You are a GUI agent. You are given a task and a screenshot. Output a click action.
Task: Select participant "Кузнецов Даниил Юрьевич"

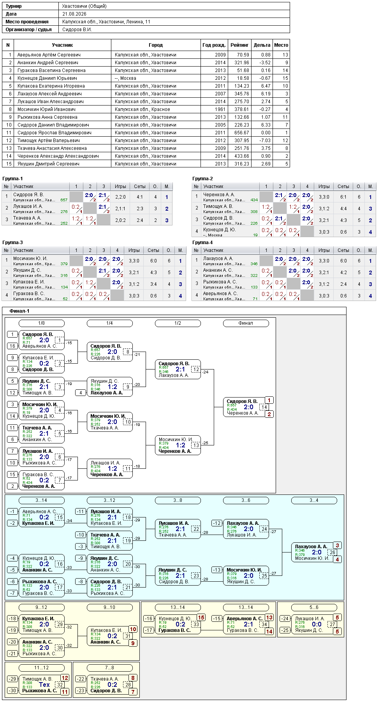(x=47, y=78)
